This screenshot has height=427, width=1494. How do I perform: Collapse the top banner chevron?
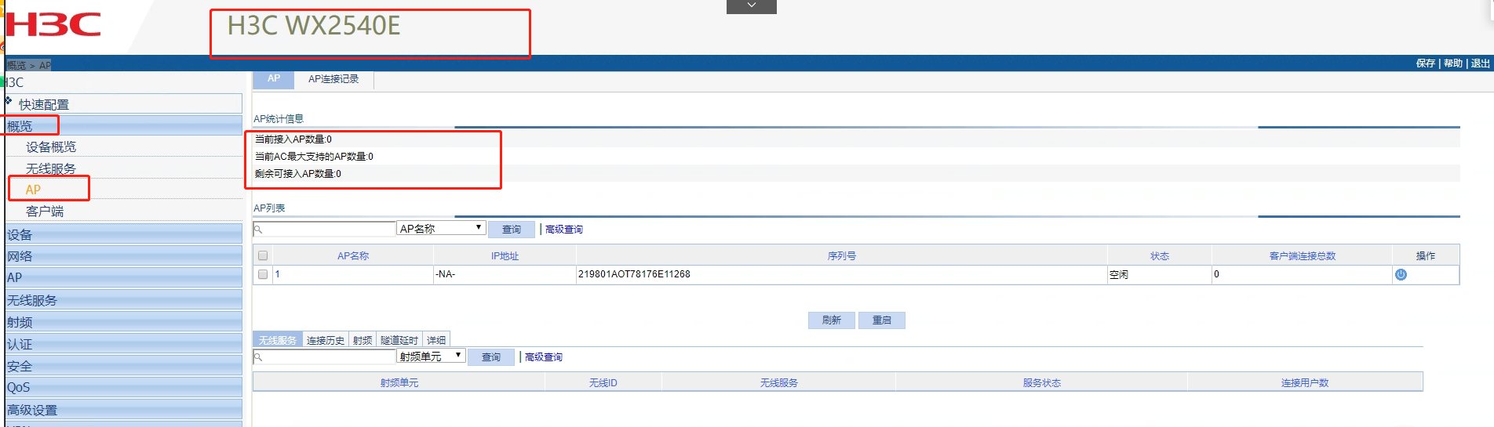(751, 6)
